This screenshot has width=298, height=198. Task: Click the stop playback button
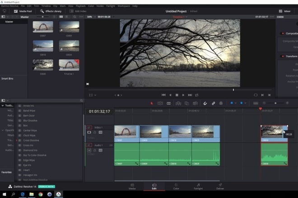click(177, 95)
